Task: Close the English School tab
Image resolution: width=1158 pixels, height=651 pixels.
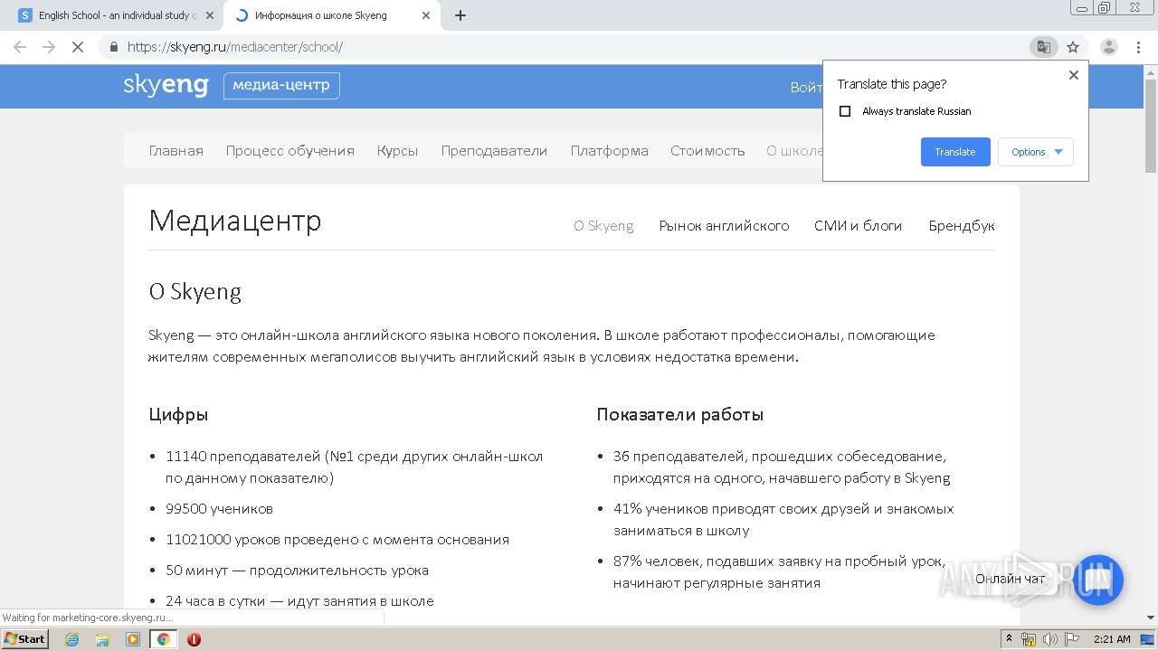Action: pyautogui.click(x=210, y=15)
